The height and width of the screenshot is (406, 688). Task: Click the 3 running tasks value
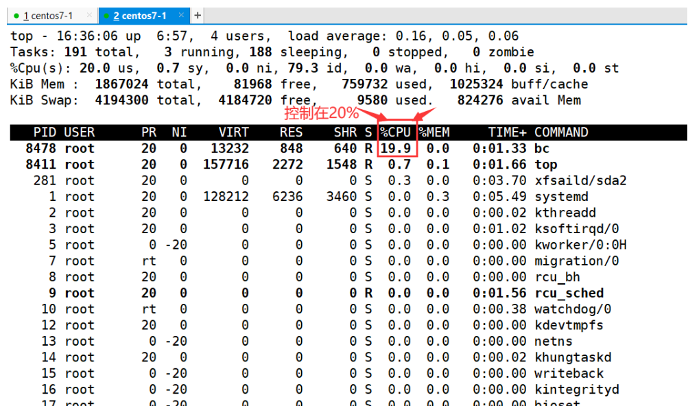[x=168, y=52]
